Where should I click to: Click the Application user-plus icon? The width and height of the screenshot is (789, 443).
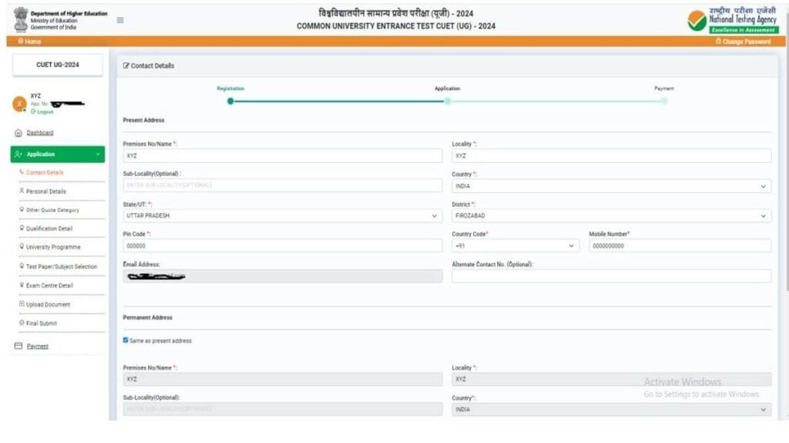(x=18, y=154)
